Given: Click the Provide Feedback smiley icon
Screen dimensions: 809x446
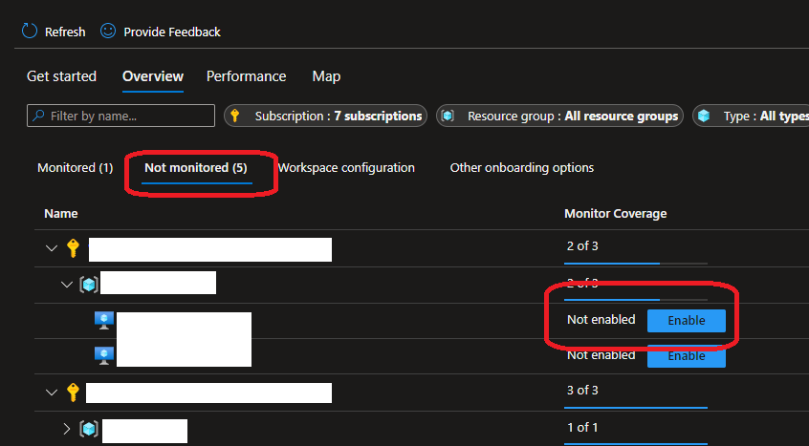Looking at the screenshot, I should click(109, 32).
